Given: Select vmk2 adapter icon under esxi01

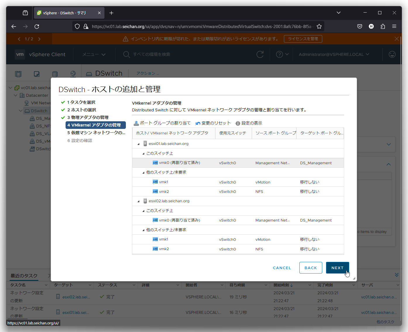Looking at the screenshot, I should (155, 191).
